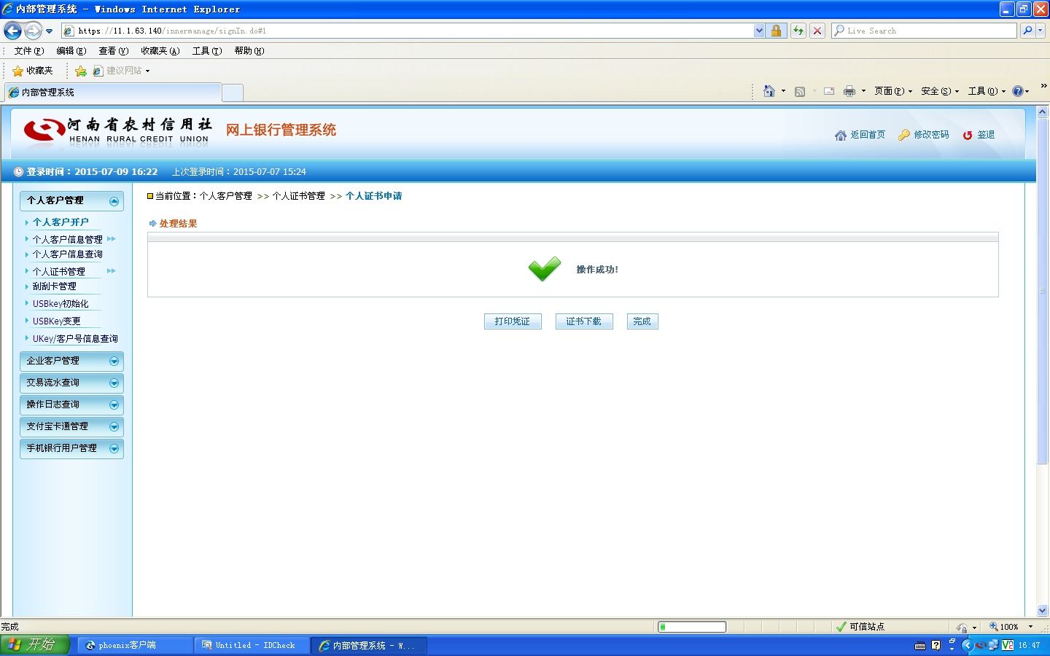Expand the 支付宝卡通管理 sidebar section
Viewport: 1050px width, 656px height.
click(x=71, y=426)
